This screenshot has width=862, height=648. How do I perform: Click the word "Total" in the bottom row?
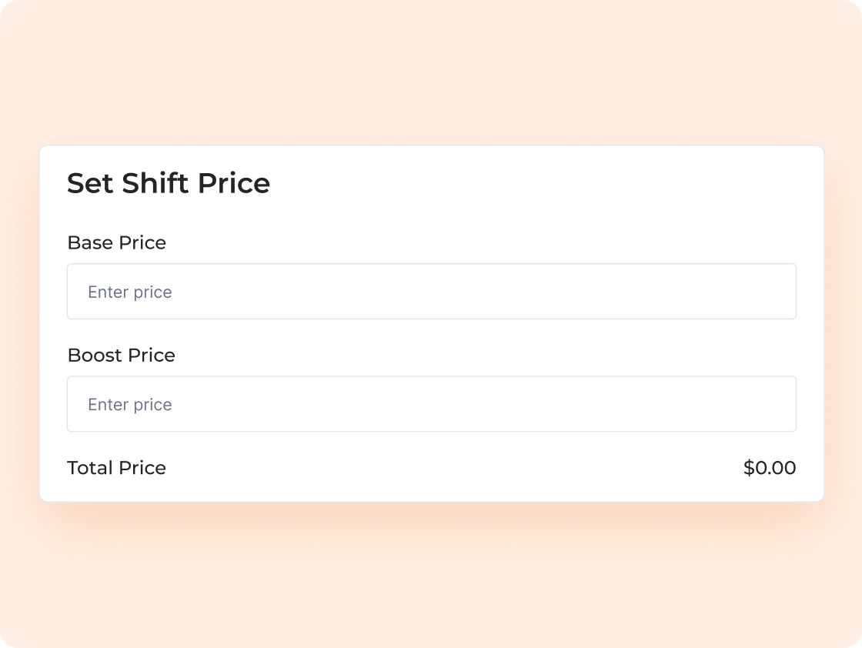[x=88, y=468]
